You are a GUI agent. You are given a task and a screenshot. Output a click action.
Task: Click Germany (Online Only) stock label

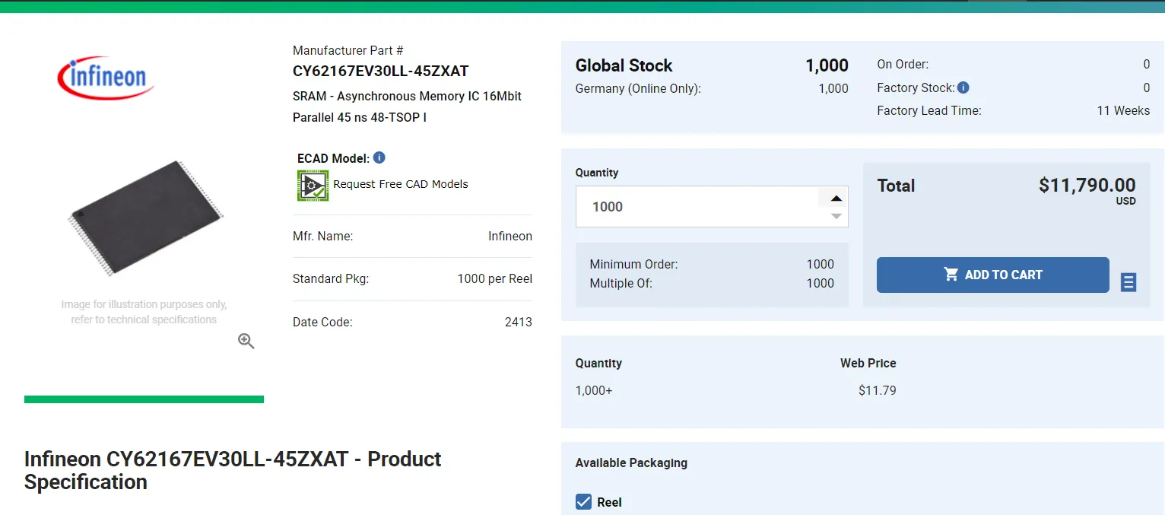[638, 88]
